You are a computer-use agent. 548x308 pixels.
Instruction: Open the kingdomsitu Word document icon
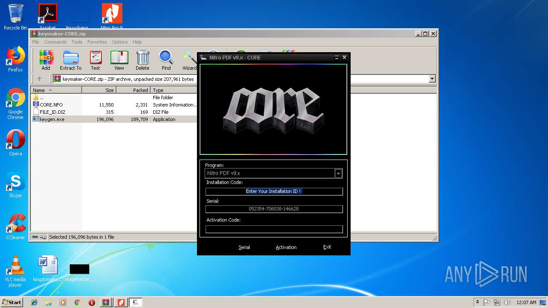click(48, 269)
